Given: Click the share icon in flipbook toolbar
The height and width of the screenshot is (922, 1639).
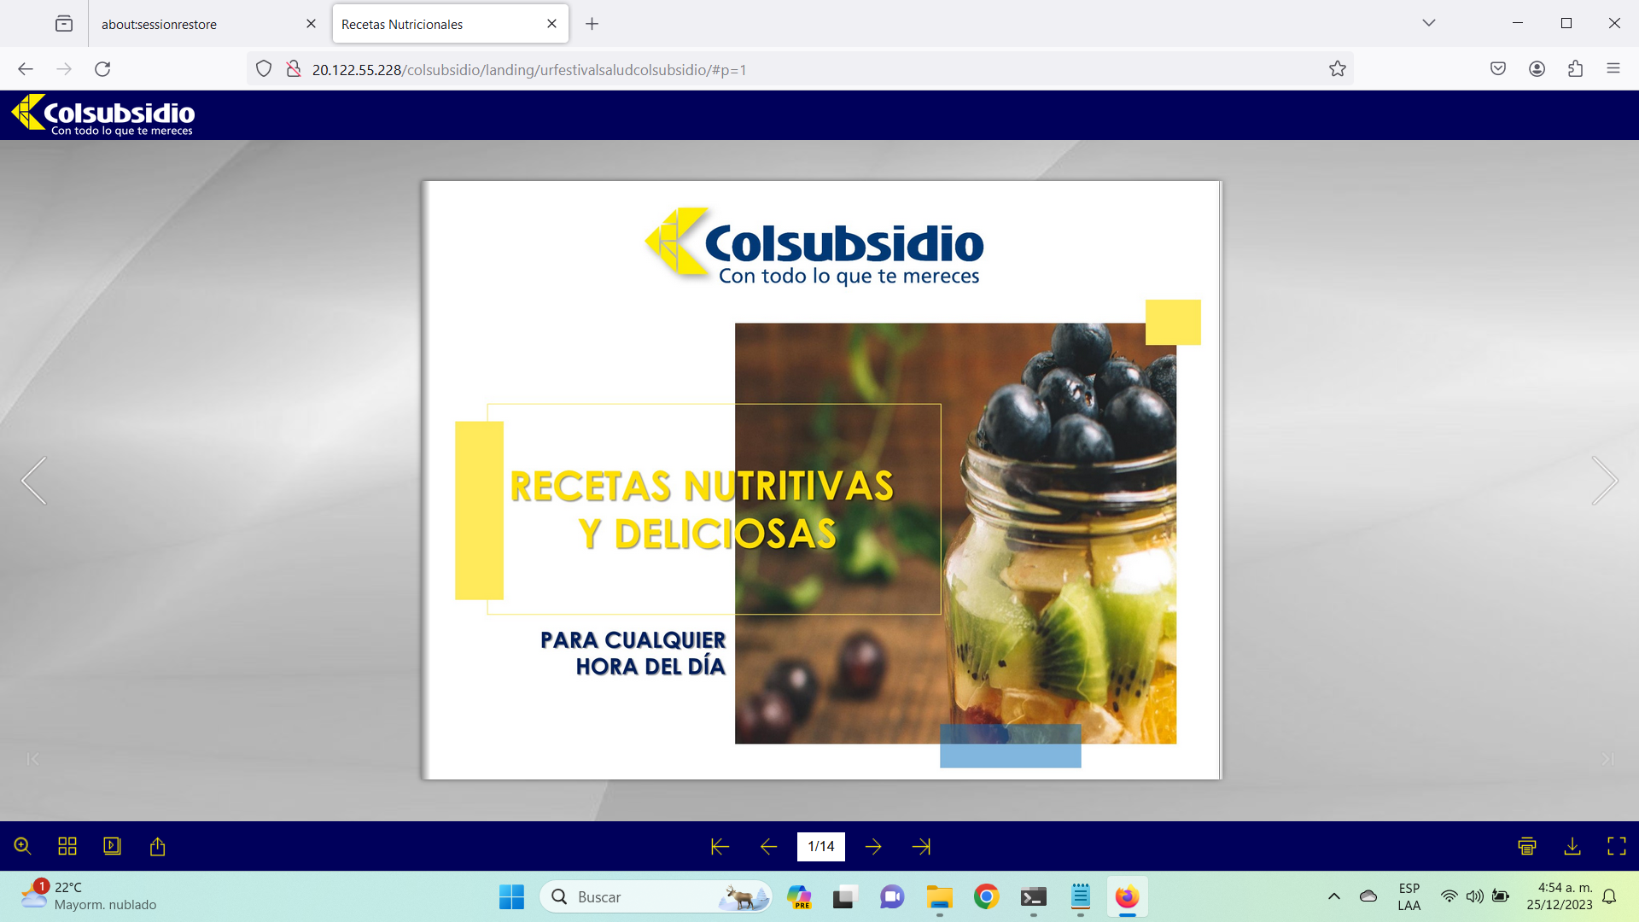Looking at the screenshot, I should point(157,846).
